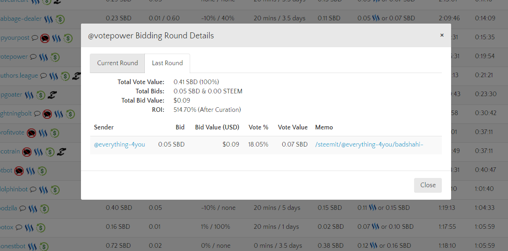
Task: Click the green dollar icon in the tbot row
Action: 42,171
